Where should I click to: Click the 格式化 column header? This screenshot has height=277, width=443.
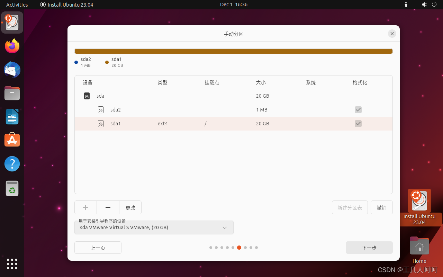(x=360, y=82)
